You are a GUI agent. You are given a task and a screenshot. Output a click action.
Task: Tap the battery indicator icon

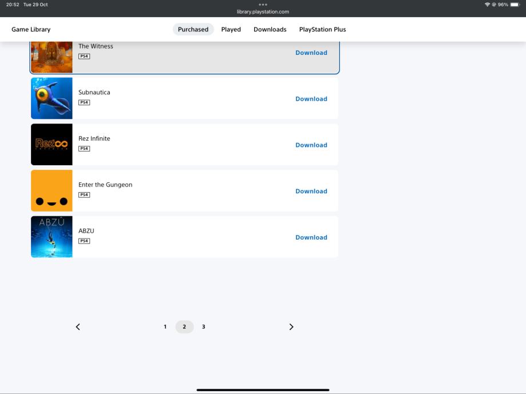(515, 5)
